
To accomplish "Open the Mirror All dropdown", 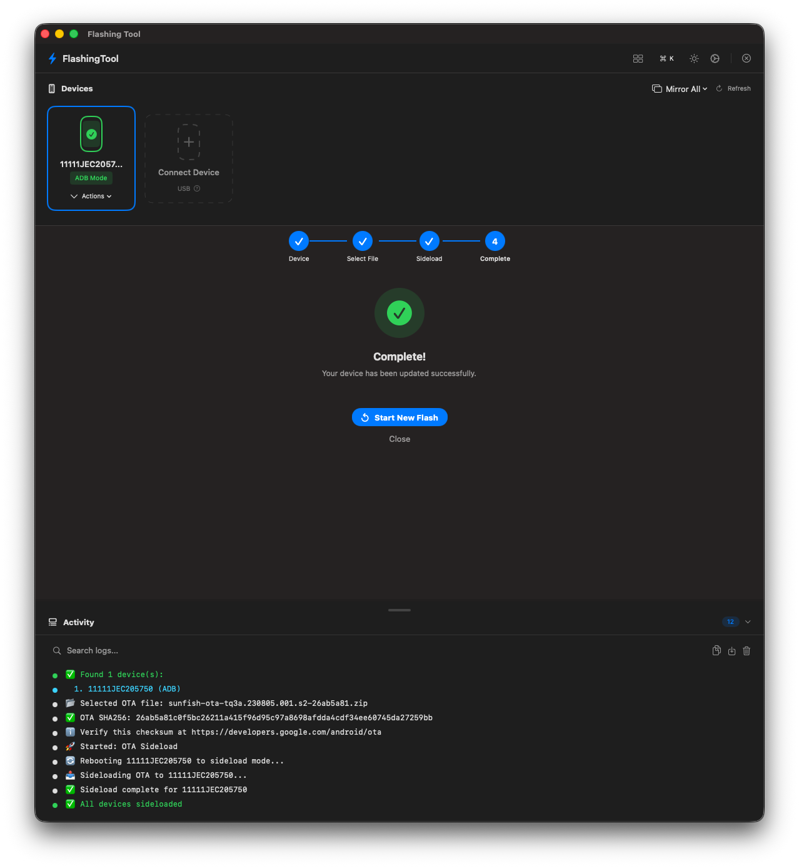I will point(680,89).
